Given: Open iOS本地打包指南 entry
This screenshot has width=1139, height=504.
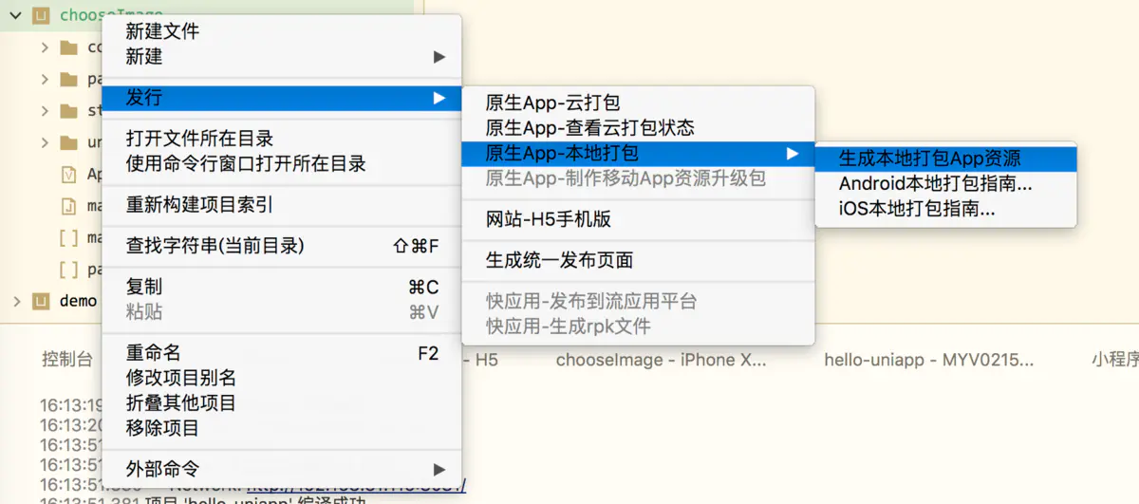Looking at the screenshot, I should tap(945, 210).
